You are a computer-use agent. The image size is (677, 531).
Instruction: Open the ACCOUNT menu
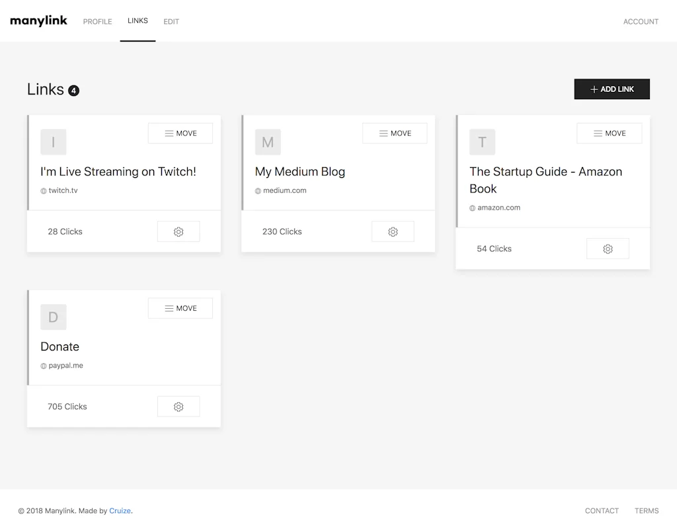click(640, 21)
